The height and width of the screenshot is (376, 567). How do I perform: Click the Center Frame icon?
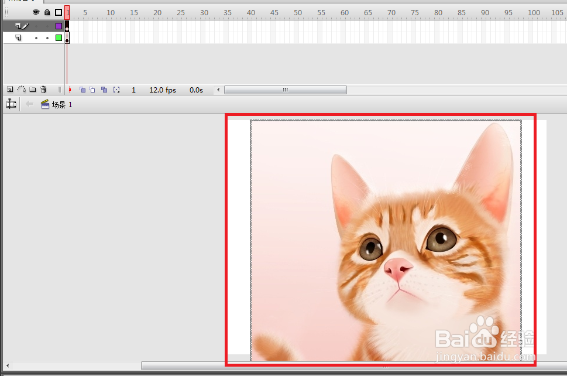[x=70, y=90]
